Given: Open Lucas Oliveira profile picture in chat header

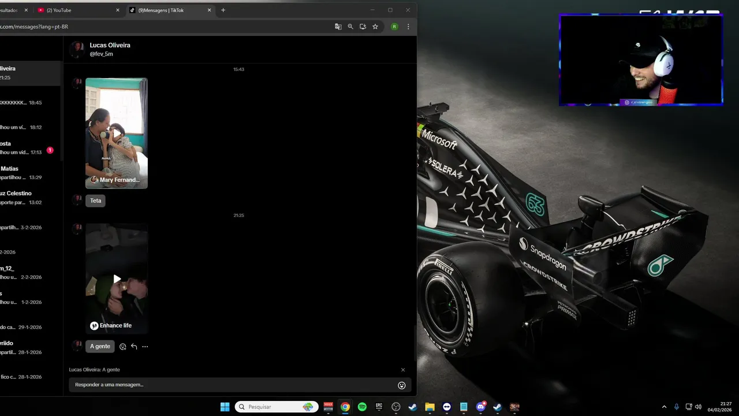Looking at the screenshot, I should [x=77, y=49].
